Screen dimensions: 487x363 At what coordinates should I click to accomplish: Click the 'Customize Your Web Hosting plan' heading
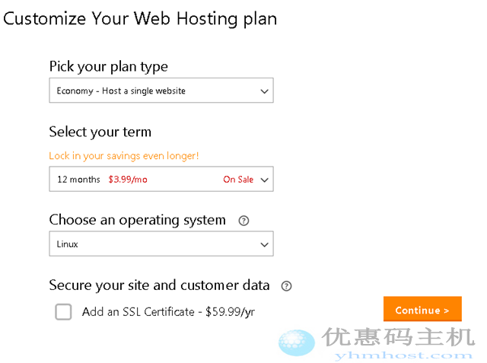pyautogui.click(x=140, y=18)
